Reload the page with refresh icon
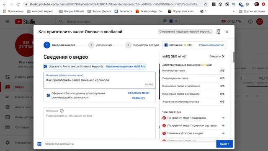Screen dimensions: 268x151 pos(18,4)
